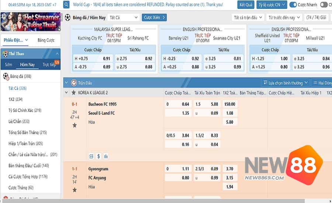332x203 pixels.
Task: Click the stacked lines icon under Bucheon match
Action: tap(91, 156)
